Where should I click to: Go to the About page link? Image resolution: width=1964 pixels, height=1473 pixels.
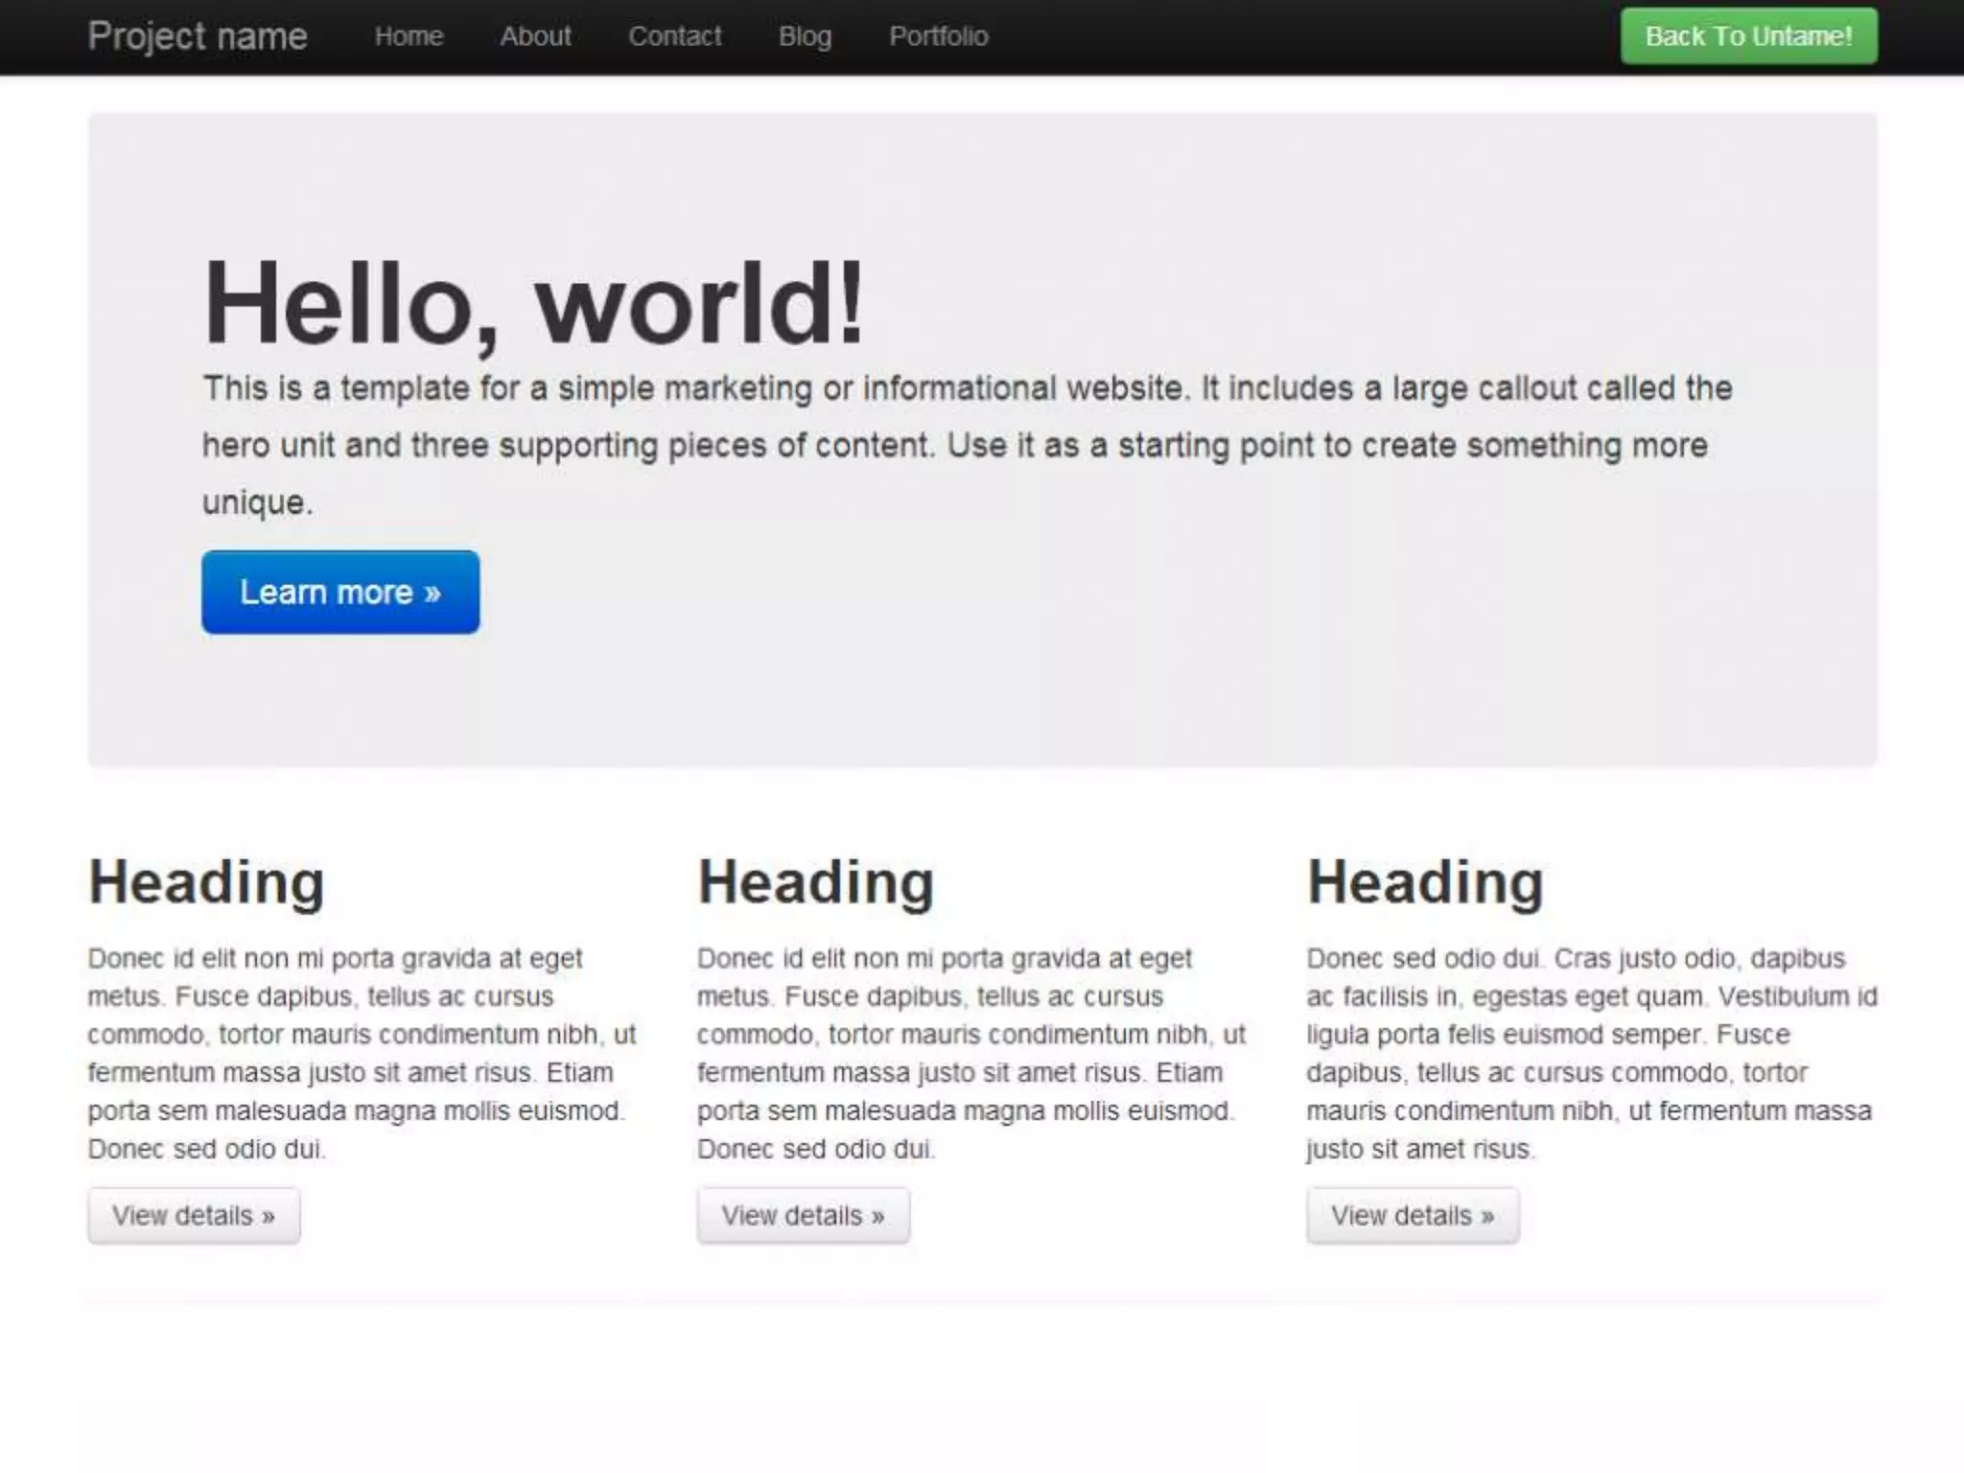535,36
